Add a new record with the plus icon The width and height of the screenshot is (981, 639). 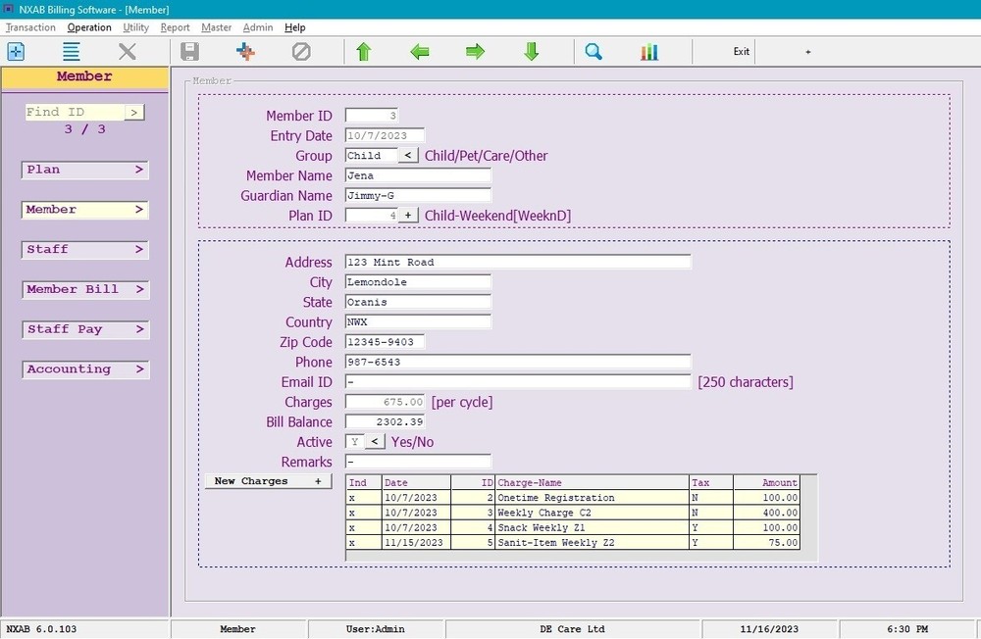click(246, 52)
